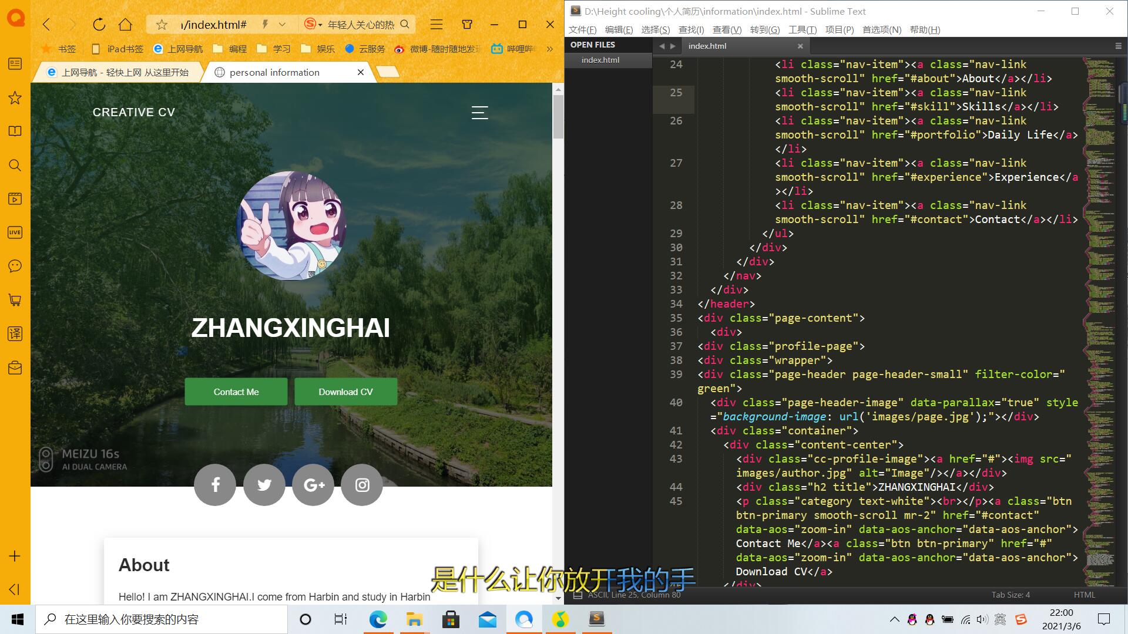Change Tab Size: 4 setting
The height and width of the screenshot is (634, 1128).
point(1010,595)
